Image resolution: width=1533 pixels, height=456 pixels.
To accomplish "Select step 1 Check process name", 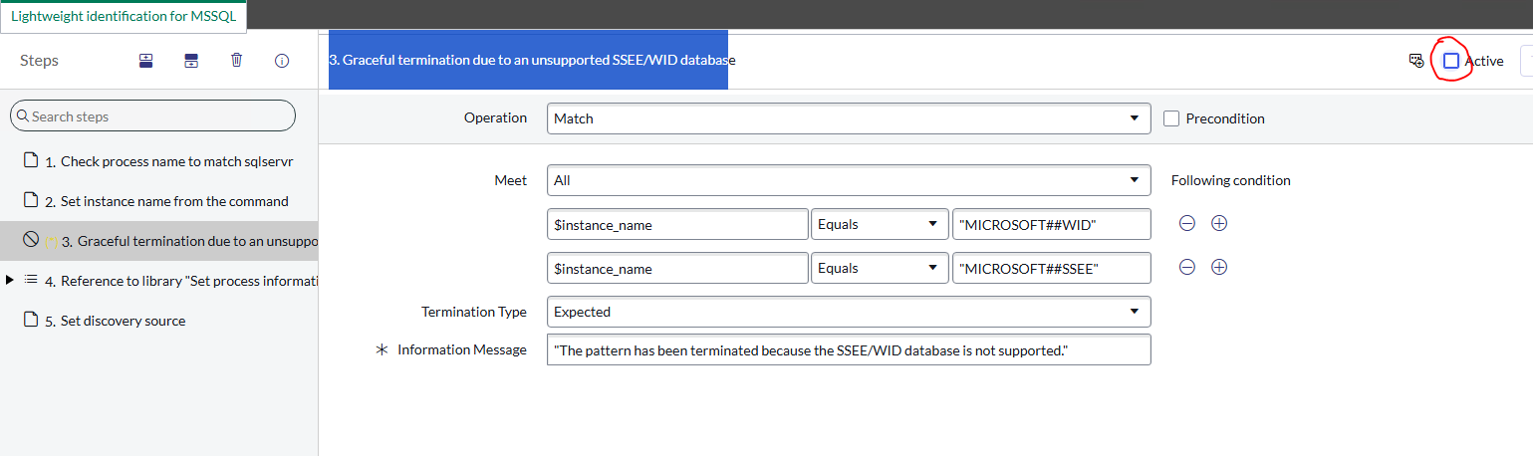I will [175, 161].
